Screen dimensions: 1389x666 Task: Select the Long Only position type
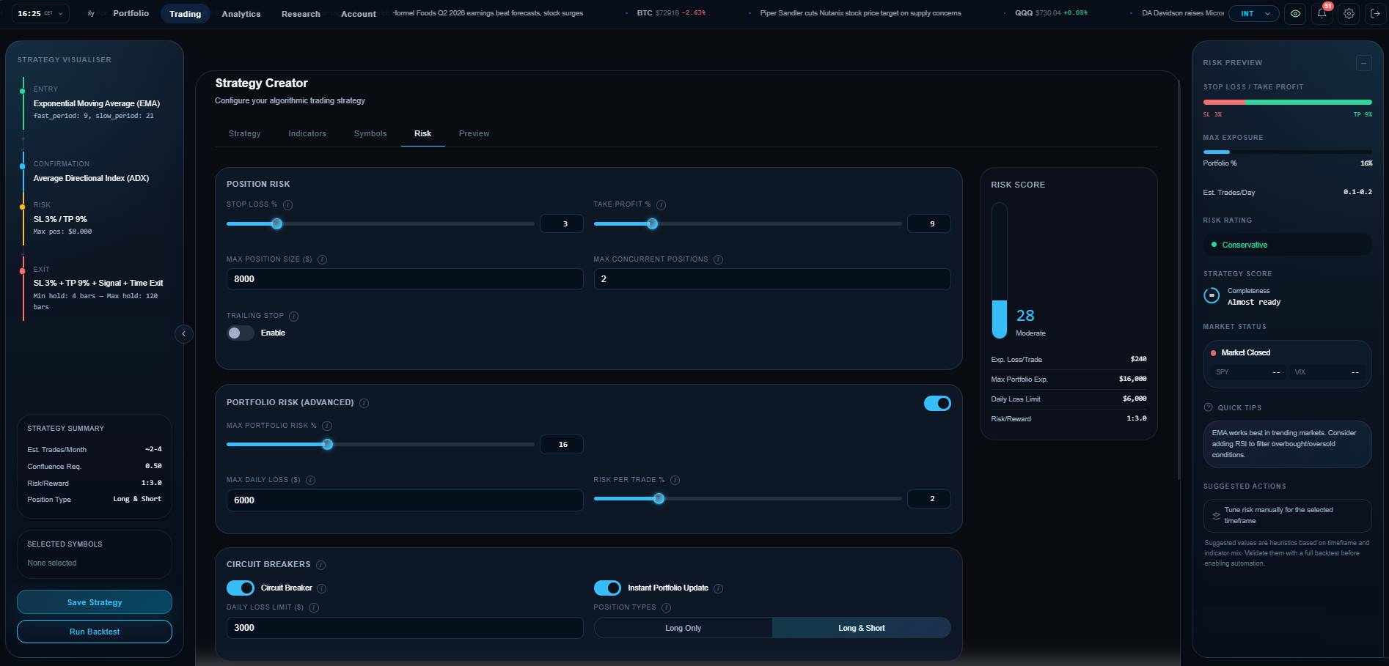click(x=683, y=628)
